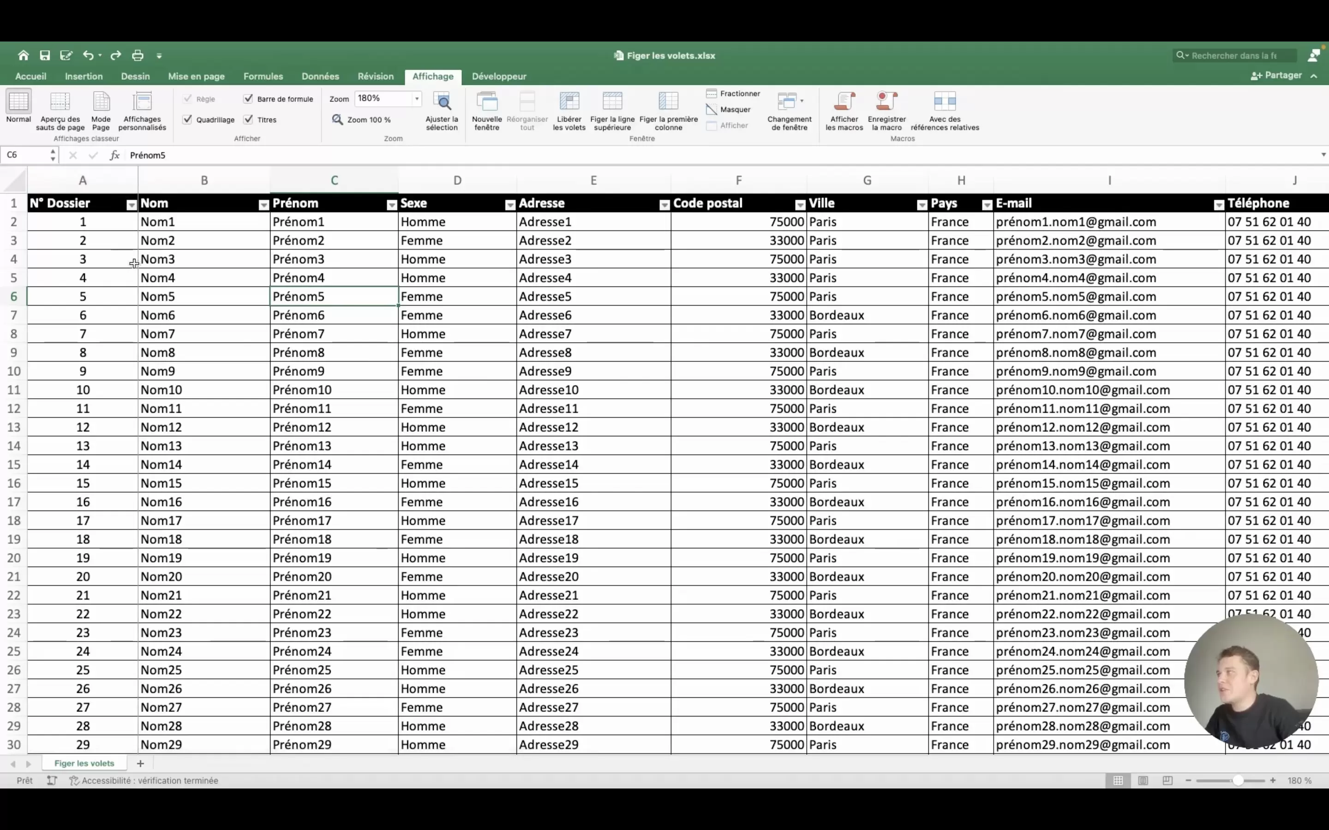Click the Partager button

[x=1276, y=76]
